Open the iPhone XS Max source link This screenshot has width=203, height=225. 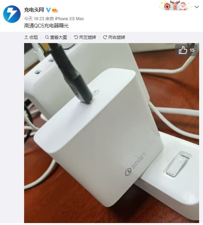point(70,19)
